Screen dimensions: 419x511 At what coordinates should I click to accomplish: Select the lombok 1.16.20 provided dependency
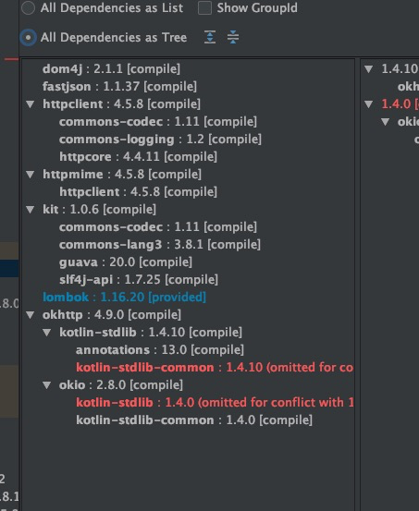[x=124, y=298]
